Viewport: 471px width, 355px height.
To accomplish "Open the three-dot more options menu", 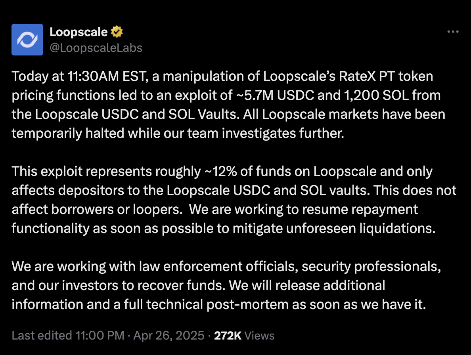I will (x=453, y=32).
